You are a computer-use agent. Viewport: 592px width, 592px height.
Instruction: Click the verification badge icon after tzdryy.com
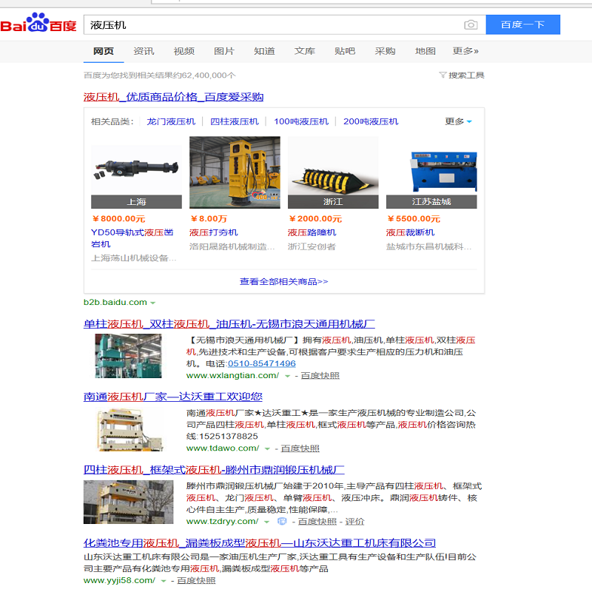282,522
